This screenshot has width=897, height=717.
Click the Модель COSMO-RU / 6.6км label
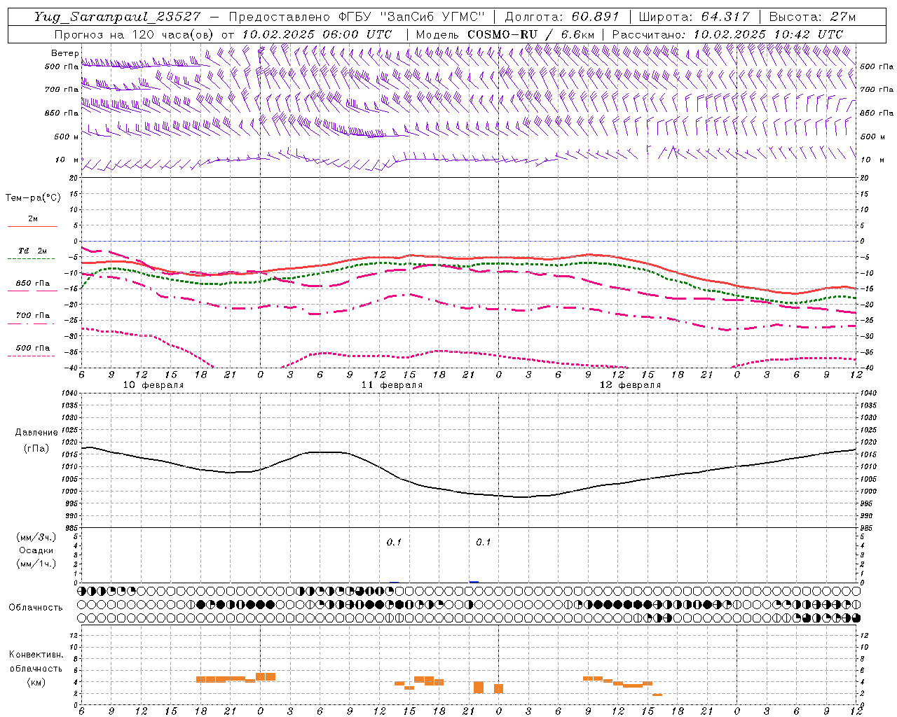coord(505,34)
